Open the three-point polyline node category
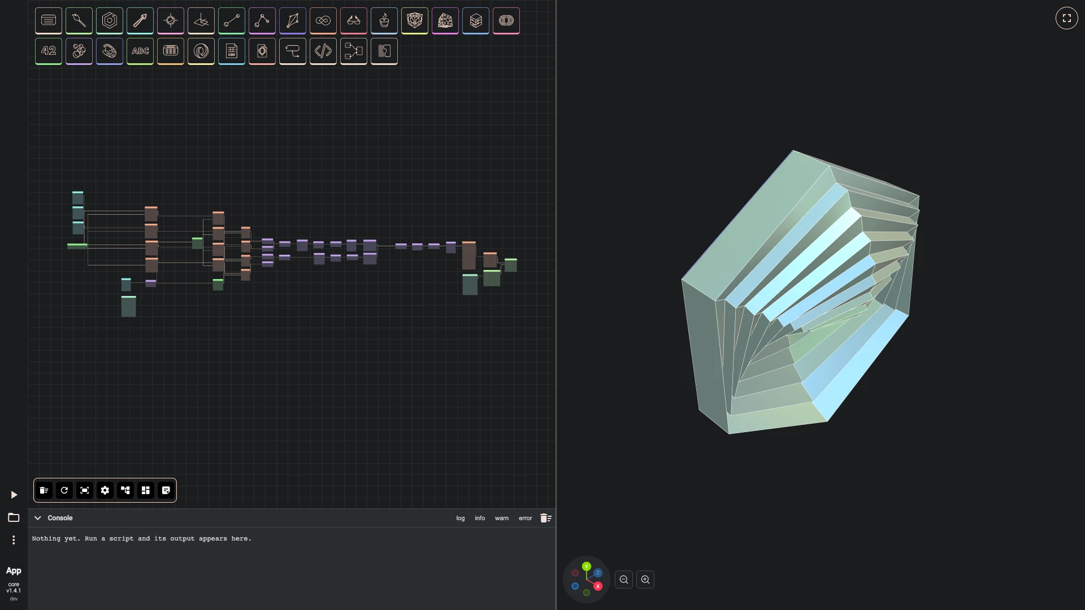This screenshot has width=1085, height=610. (x=262, y=20)
